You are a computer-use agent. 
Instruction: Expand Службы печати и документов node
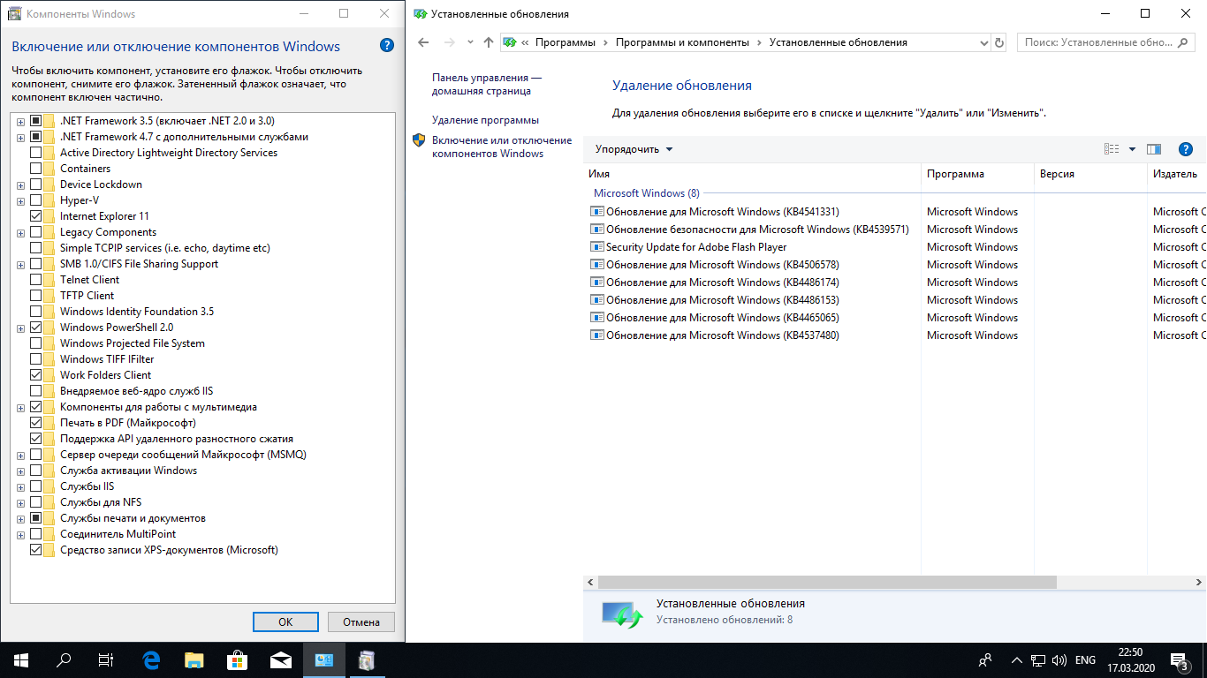tap(20, 518)
